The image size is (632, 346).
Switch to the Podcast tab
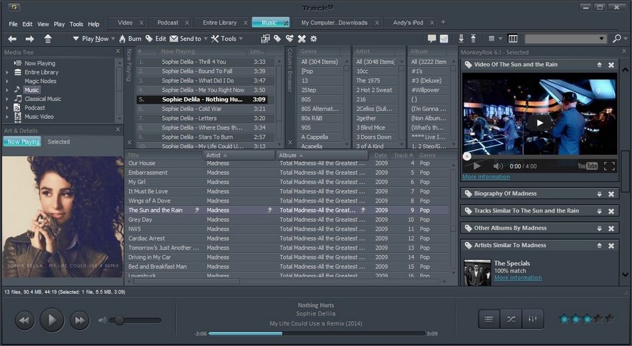click(168, 23)
